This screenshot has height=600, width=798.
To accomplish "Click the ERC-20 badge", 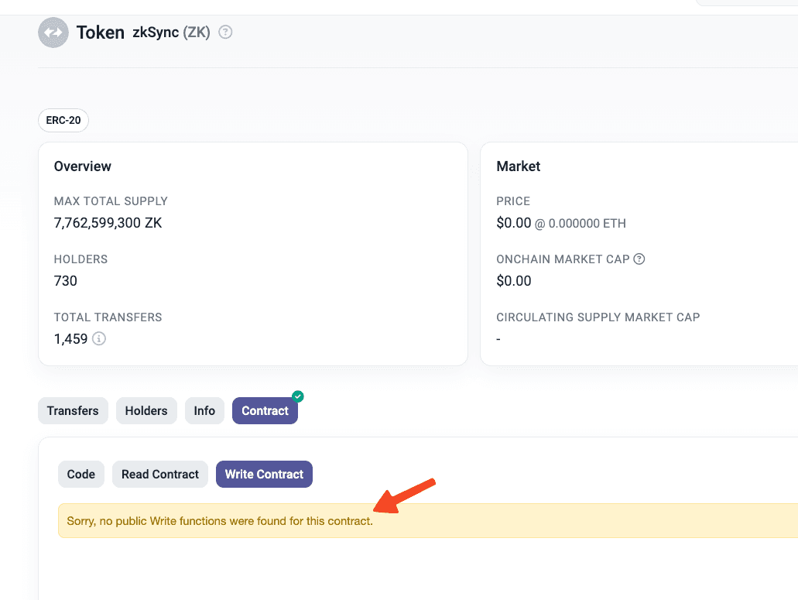I will (63, 121).
